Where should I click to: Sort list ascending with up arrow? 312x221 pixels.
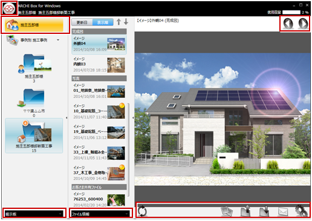119,22
